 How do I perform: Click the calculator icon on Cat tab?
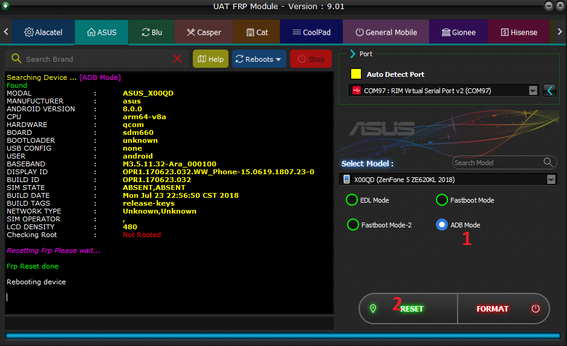[250, 32]
